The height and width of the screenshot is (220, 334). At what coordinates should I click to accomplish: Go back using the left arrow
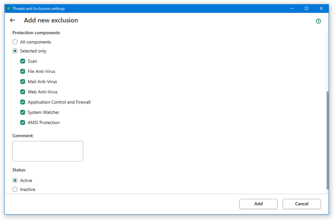[x=13, y=20]
